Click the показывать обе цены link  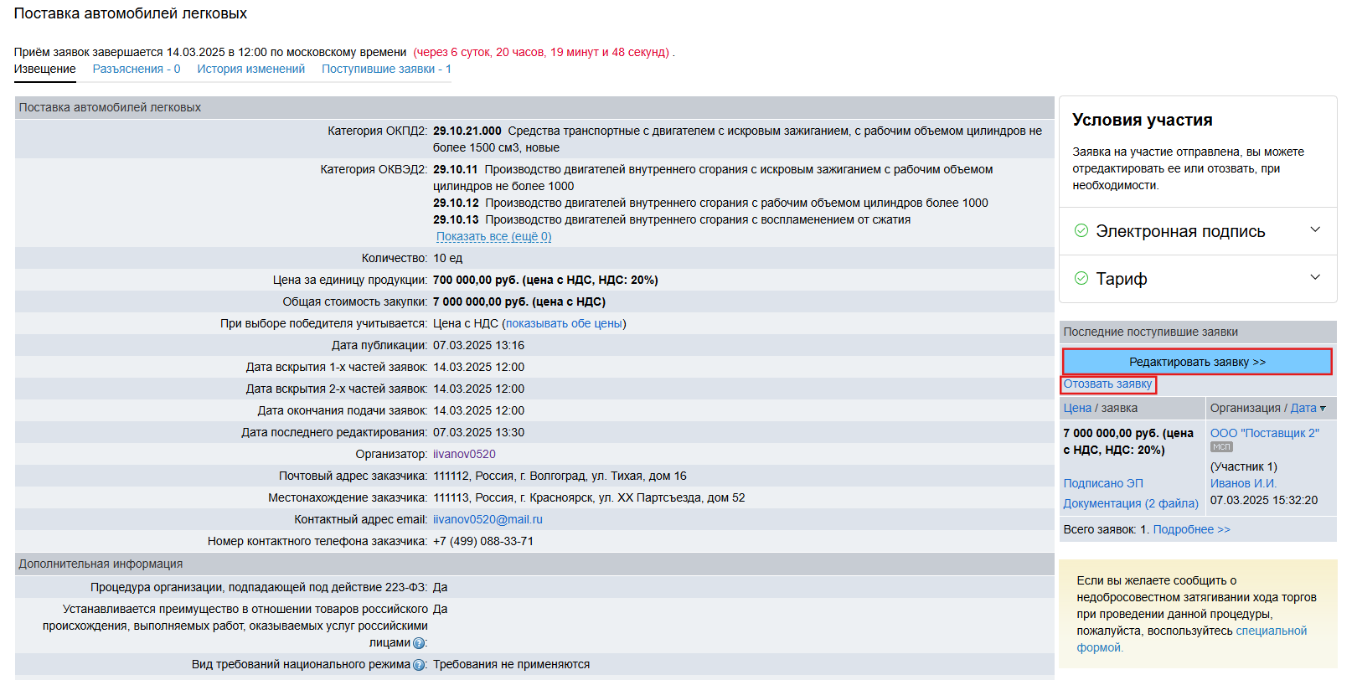click(x=564, y=323)
